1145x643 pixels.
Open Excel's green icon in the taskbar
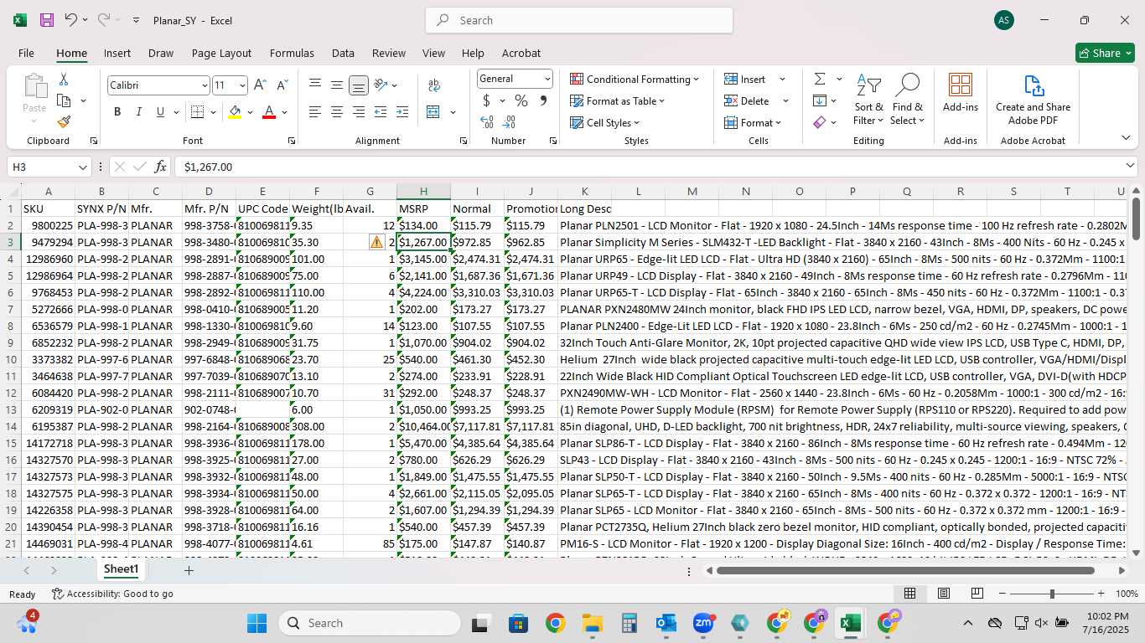coord(850,623)
